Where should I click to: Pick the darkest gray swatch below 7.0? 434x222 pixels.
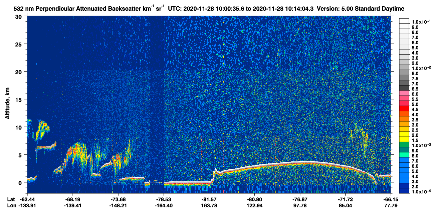click(404, 88)
